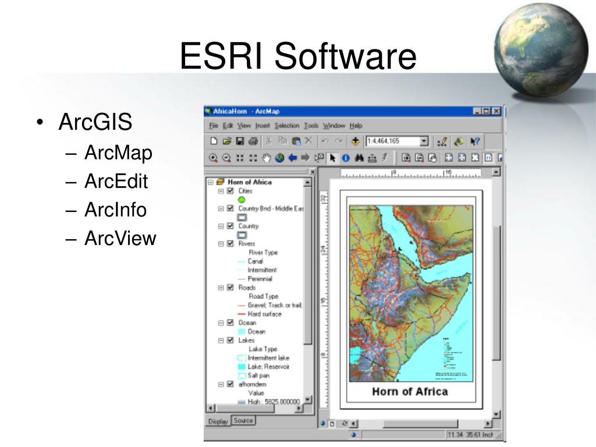The image size is (596, 447).
Task: Toggle the Rivers layer visibility checkbox
Action: [230, 244]
